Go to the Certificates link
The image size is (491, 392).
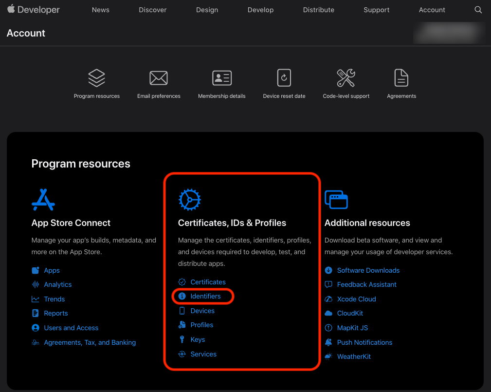click(208, 282)
